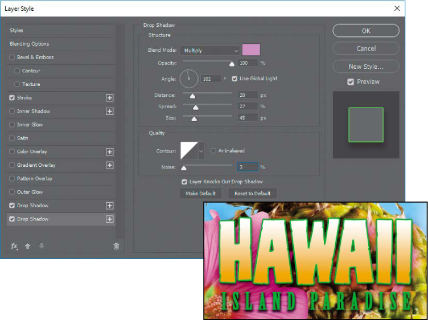Click the Make Default button
Screen dimensions: 428x320
[x=201, y=194]
